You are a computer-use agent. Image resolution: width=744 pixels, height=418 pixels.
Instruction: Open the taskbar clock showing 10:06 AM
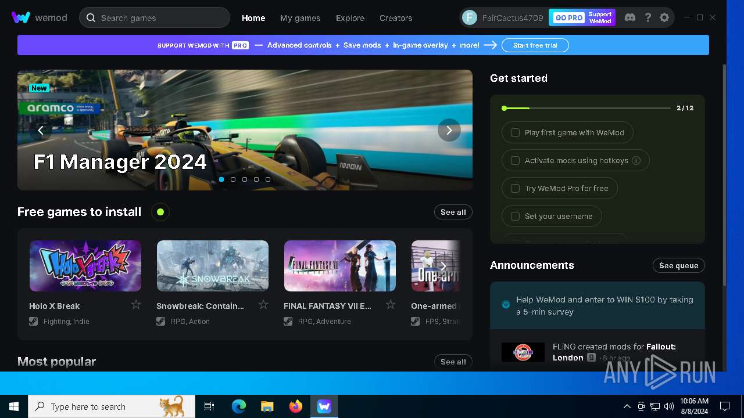coord(694,406)
